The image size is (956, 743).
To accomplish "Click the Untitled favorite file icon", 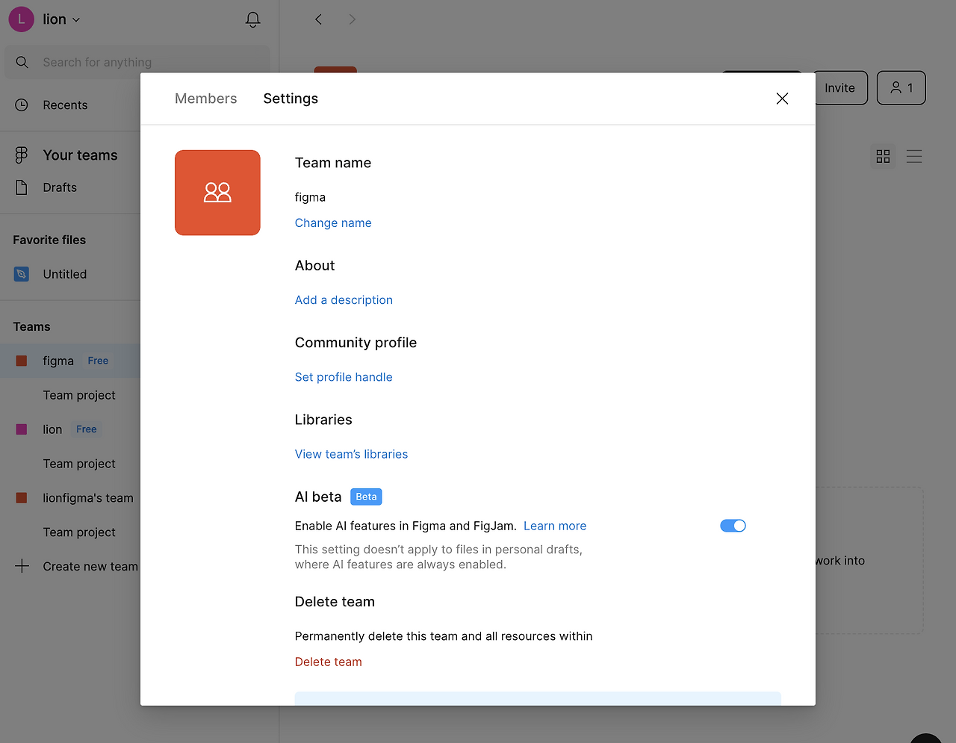I will [22, 274].
